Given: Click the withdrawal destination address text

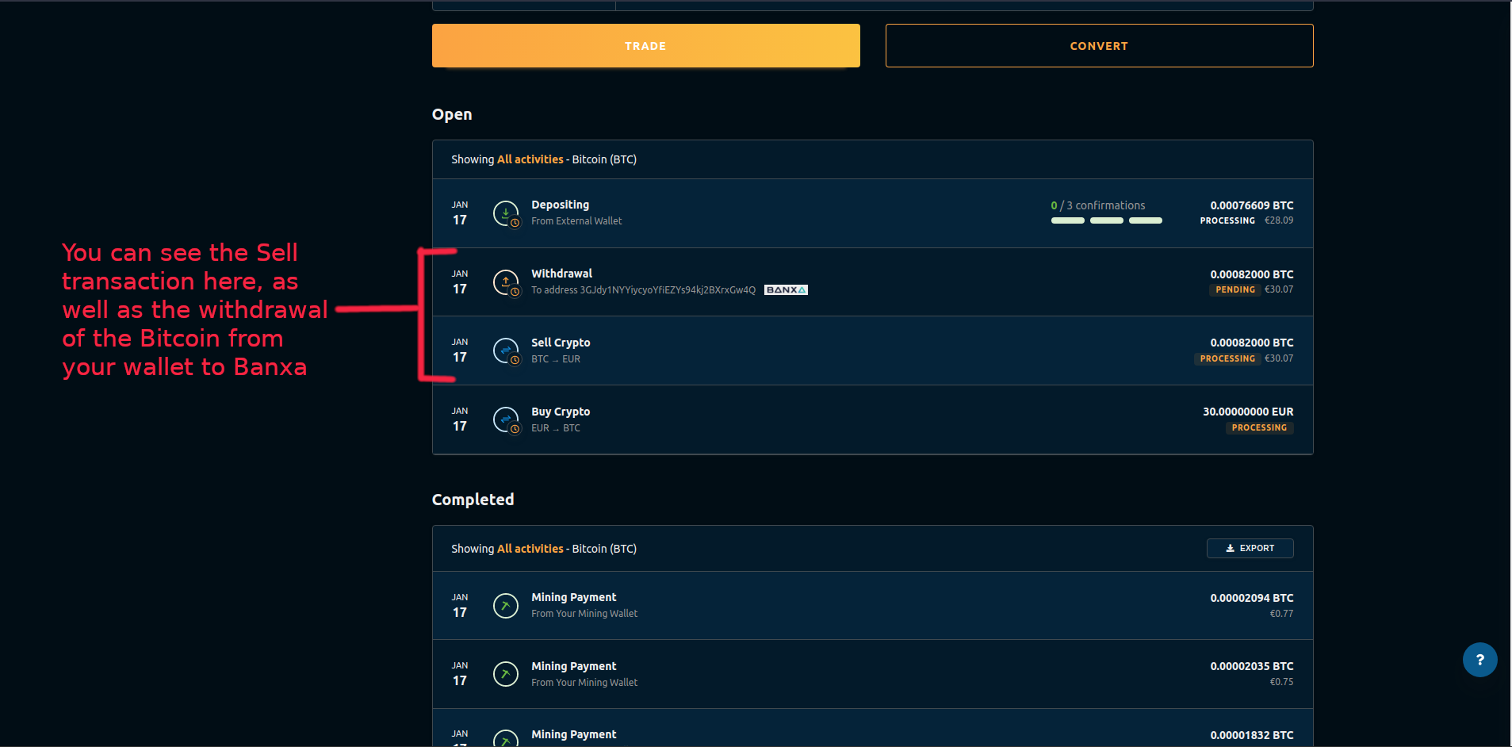Looking at the screenshot, I should [x=643, y=289].
